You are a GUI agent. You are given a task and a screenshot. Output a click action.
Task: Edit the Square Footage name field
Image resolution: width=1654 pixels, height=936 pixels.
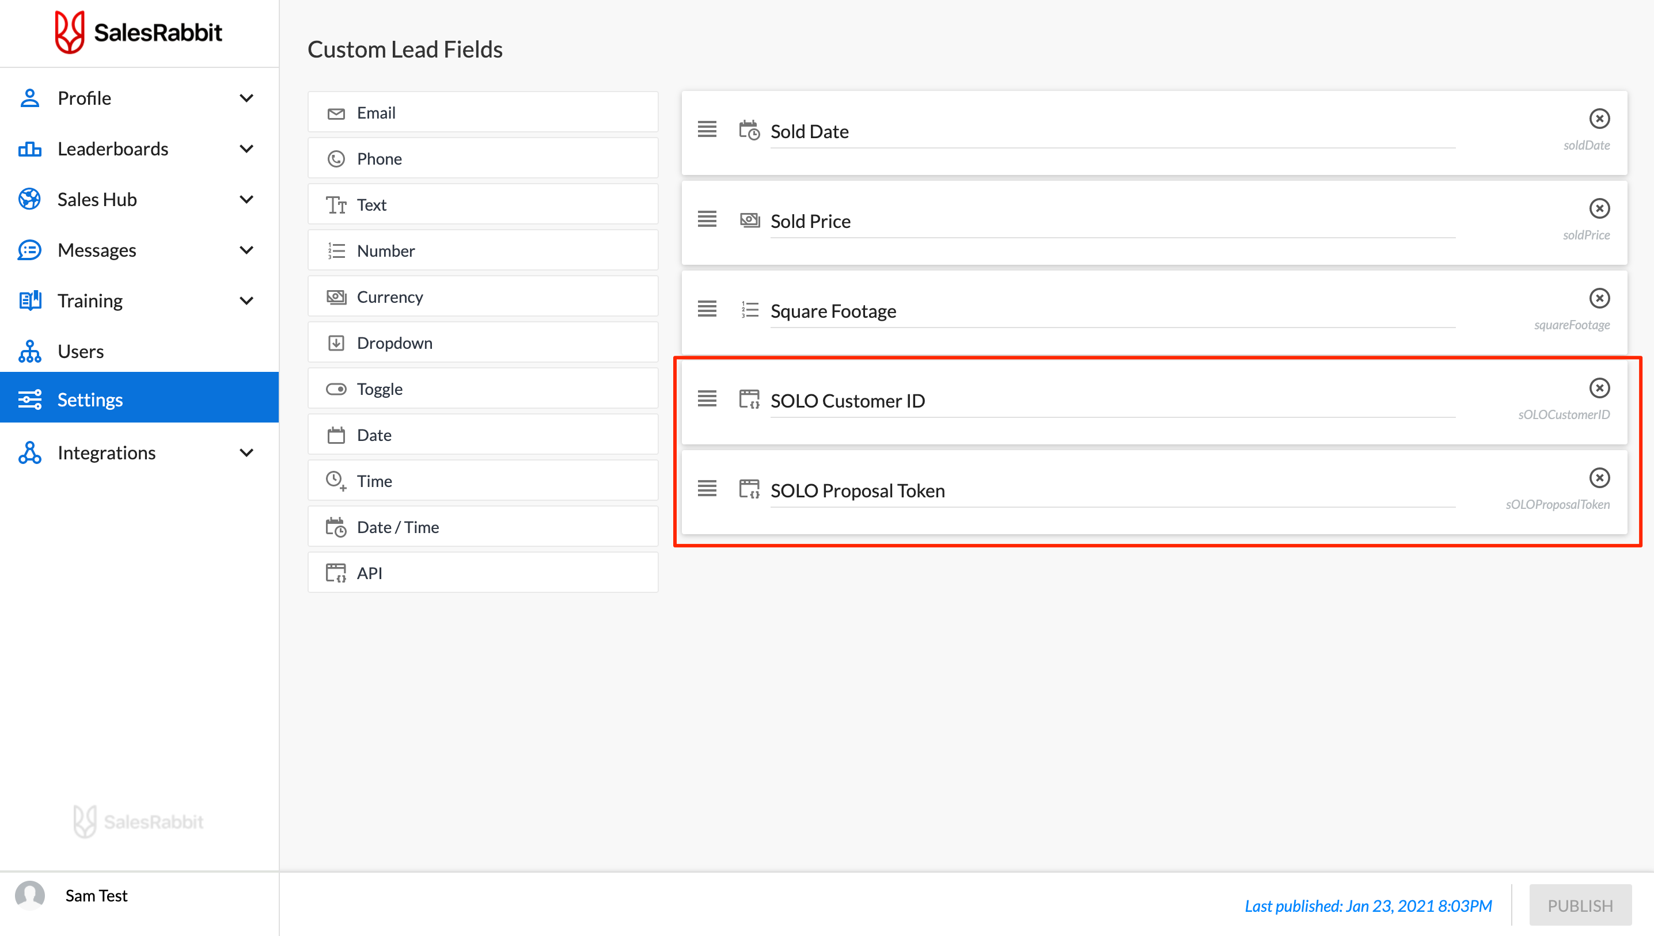[1113, 312]
